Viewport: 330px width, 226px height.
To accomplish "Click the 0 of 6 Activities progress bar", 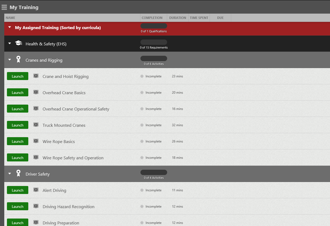I will [x=154, y=58].
